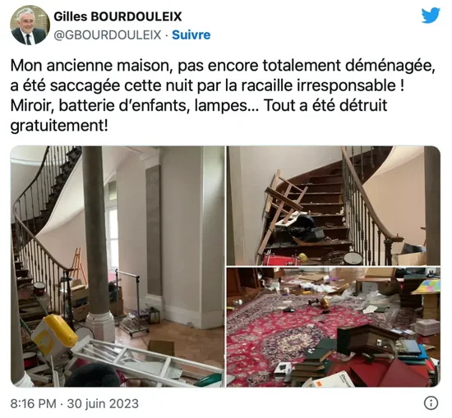Click the wooden easel by the stairs

click(x=76, y=264)
